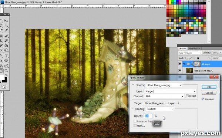This screenshot has height=138, width=222.
Task: Enable lock all padlock icon
Action: point(198,58)
